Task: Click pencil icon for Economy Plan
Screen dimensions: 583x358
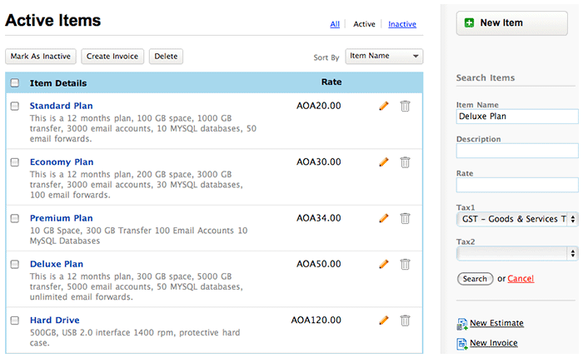Action: (x=384, y=162)
